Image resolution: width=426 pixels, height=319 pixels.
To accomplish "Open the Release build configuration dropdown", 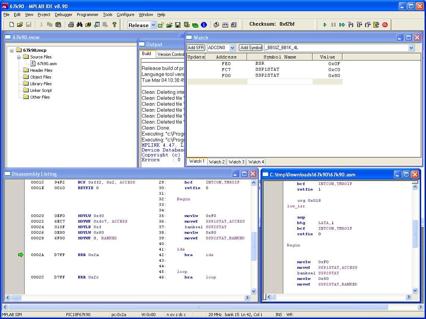I will coord(153,25).
